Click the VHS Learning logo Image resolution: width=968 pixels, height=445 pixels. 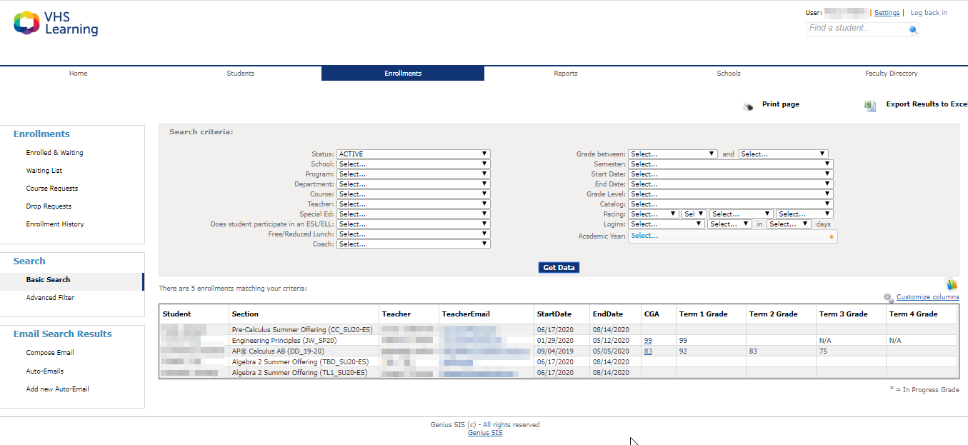56,23
